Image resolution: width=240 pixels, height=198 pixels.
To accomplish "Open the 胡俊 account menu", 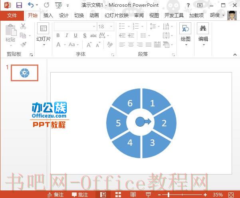I will pyautogui.click(x=217, y=15).
